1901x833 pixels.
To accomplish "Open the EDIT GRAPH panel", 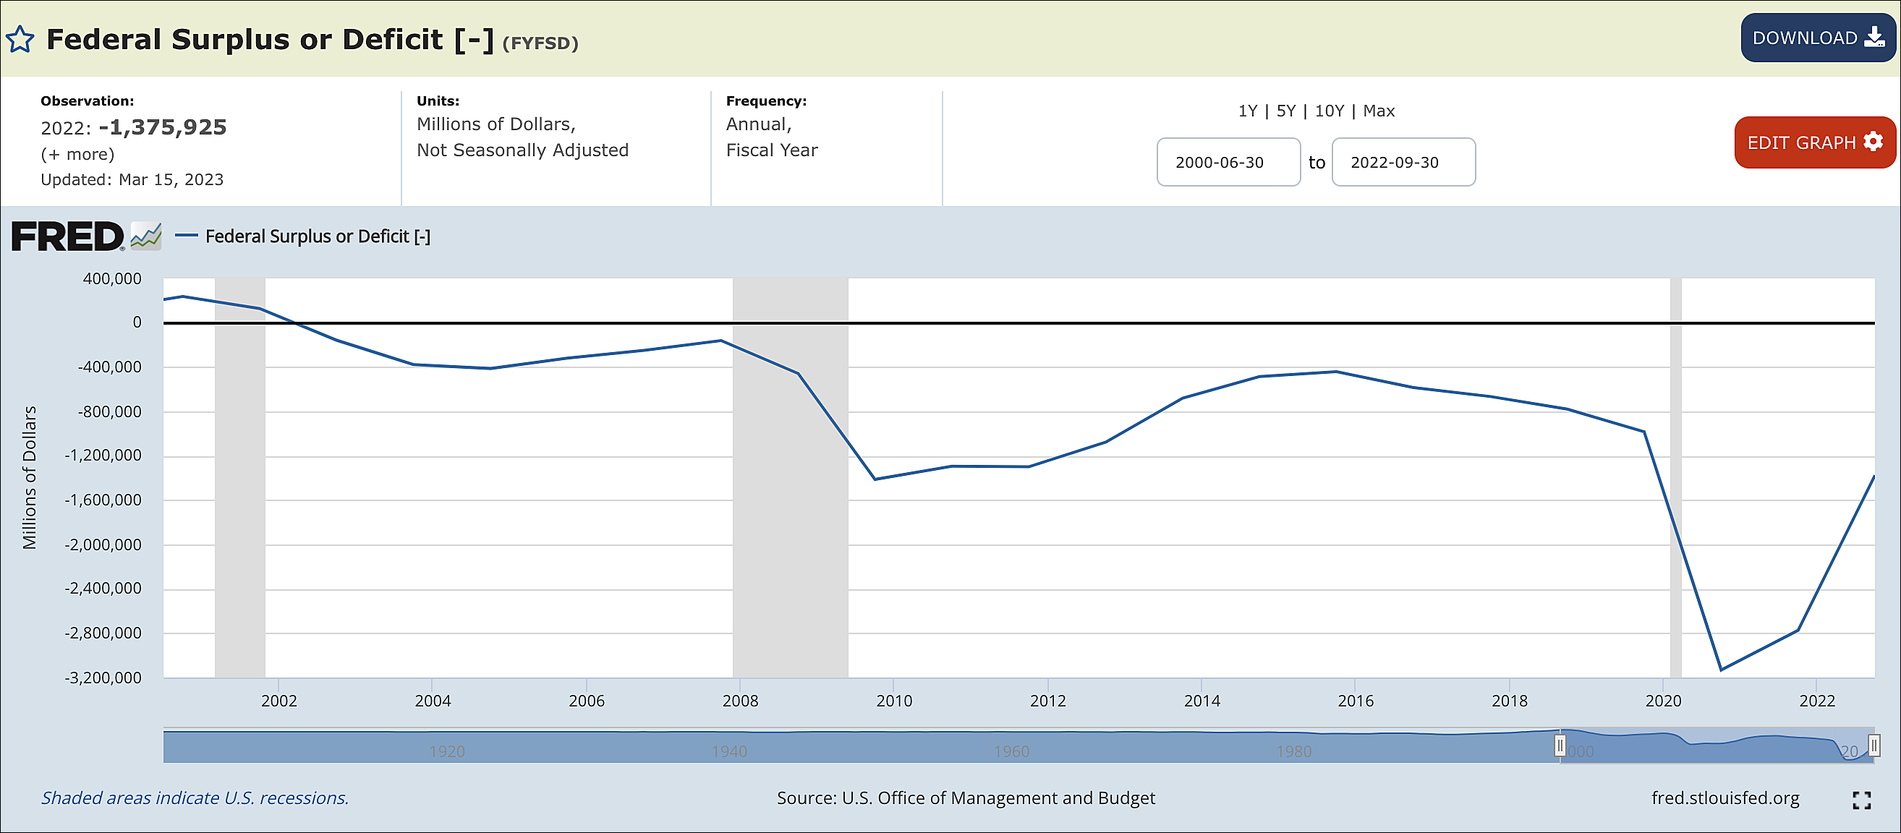I will 1815,142.
